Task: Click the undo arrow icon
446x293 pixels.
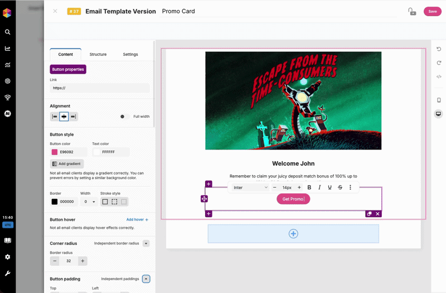Action: [439, 49]
